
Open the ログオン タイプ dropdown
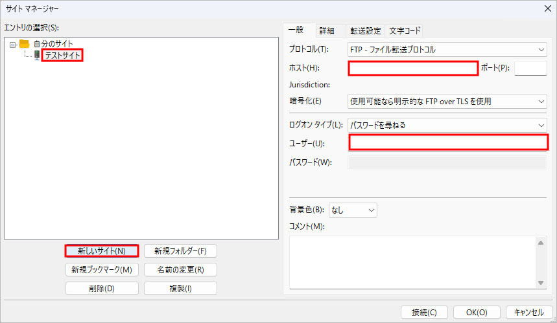click(447, 125)
